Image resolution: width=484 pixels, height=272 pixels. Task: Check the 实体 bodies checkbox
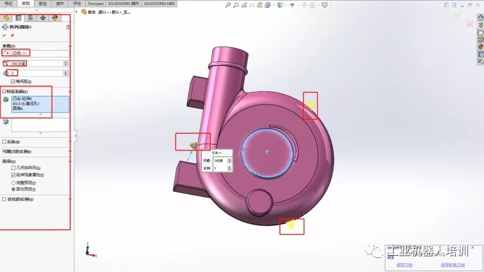pyautogui.click(x=4, y=142)
